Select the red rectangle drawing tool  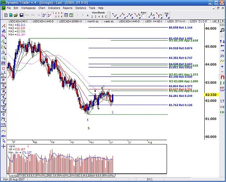4,69
